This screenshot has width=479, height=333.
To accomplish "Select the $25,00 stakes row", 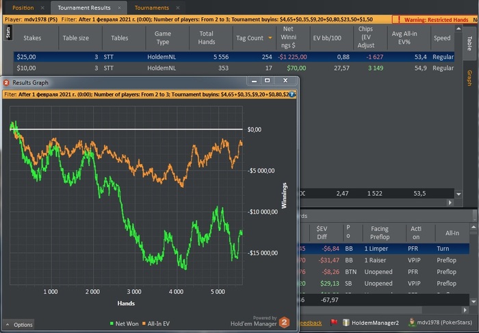I will tap(234, 57).
